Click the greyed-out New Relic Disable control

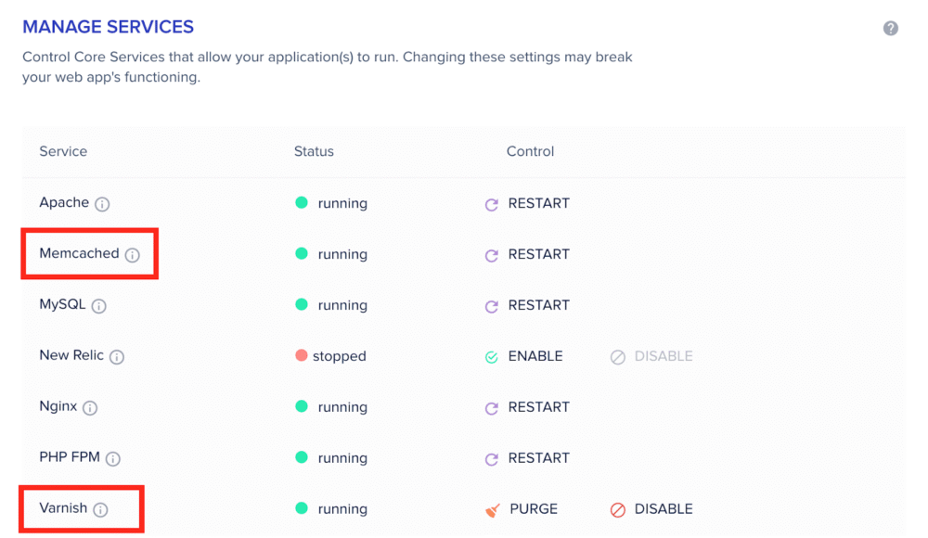click(x=651, y=356)
